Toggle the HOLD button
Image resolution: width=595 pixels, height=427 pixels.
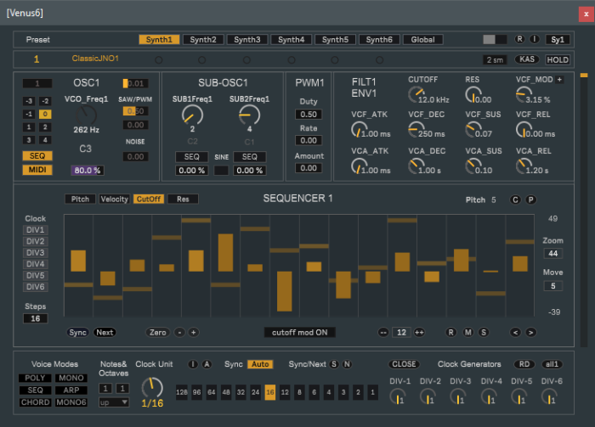tap(558, 60)
